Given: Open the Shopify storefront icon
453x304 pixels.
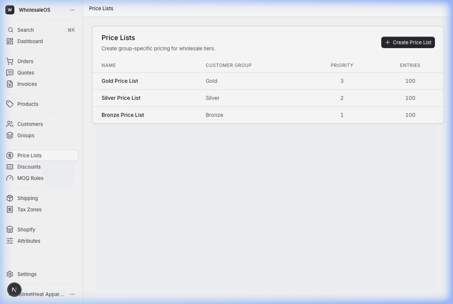Looking at the screenshot, I should (9, 230).
